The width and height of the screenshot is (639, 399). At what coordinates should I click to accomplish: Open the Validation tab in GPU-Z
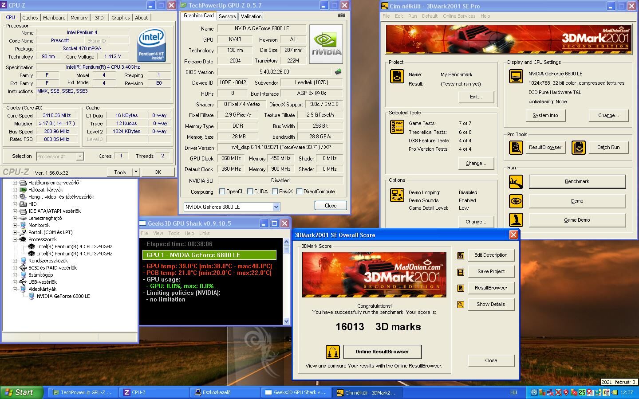(251, 16)
